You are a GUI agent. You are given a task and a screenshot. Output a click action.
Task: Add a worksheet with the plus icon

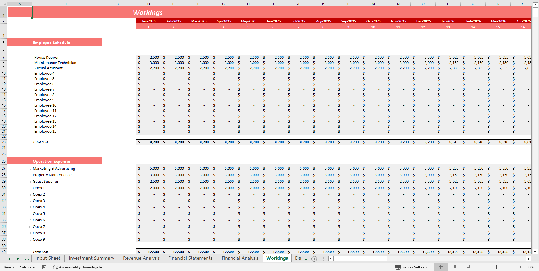pyautogui.click(x=314, y=259)
